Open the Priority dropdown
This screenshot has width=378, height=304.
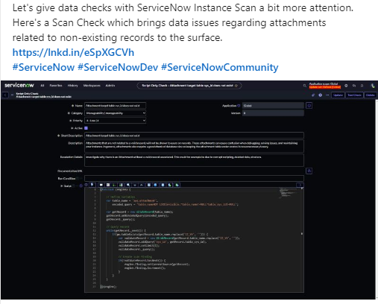coord(115,121)
